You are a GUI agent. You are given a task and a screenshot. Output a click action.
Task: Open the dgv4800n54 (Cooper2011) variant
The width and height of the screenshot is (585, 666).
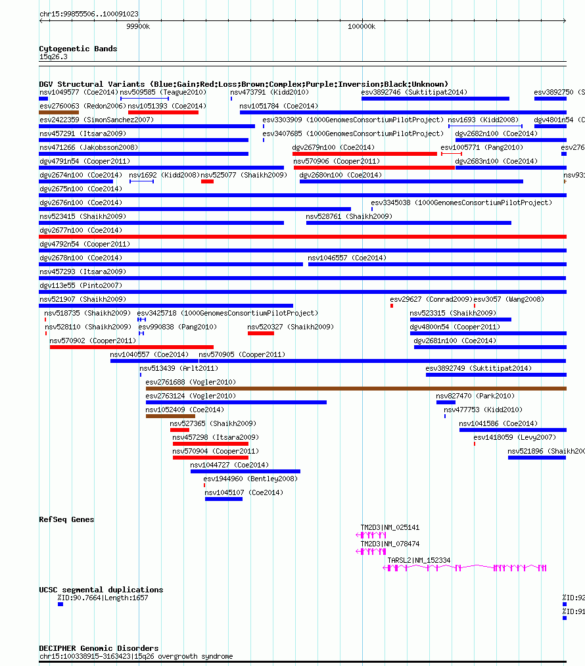pos(488,333)
